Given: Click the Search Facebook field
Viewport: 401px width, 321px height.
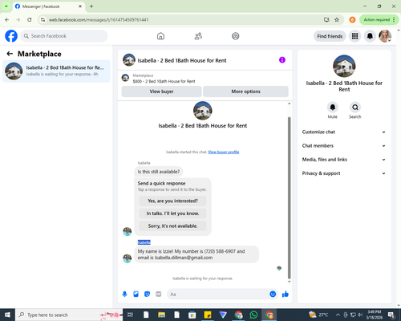Looking at the screenshot, I should click(64, 36).
